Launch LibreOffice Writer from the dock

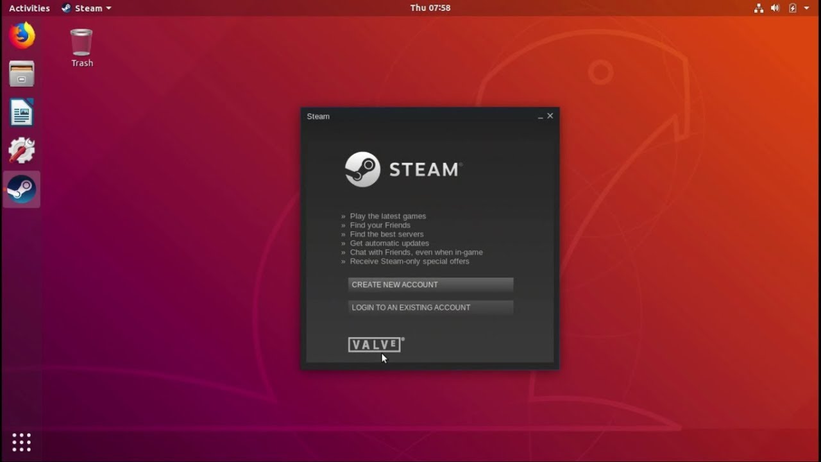point(22,113)
